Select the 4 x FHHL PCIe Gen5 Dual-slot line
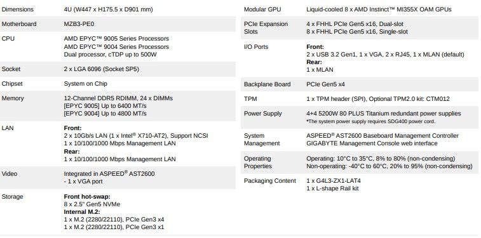The image size is (481, 238). pos(355,24)
